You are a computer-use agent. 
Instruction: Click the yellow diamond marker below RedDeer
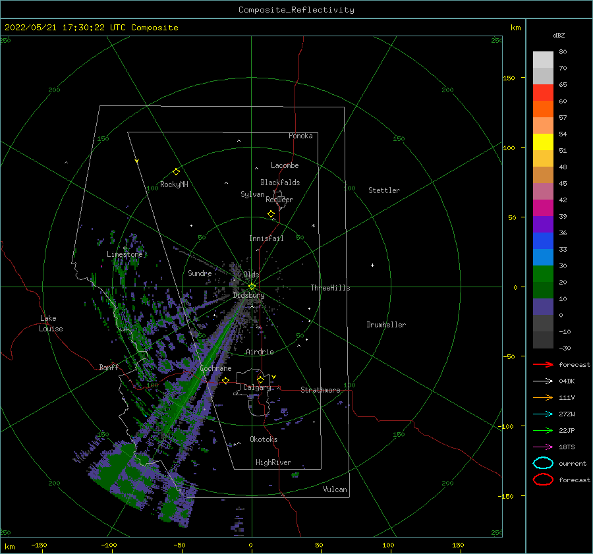(x=271, y=214)
